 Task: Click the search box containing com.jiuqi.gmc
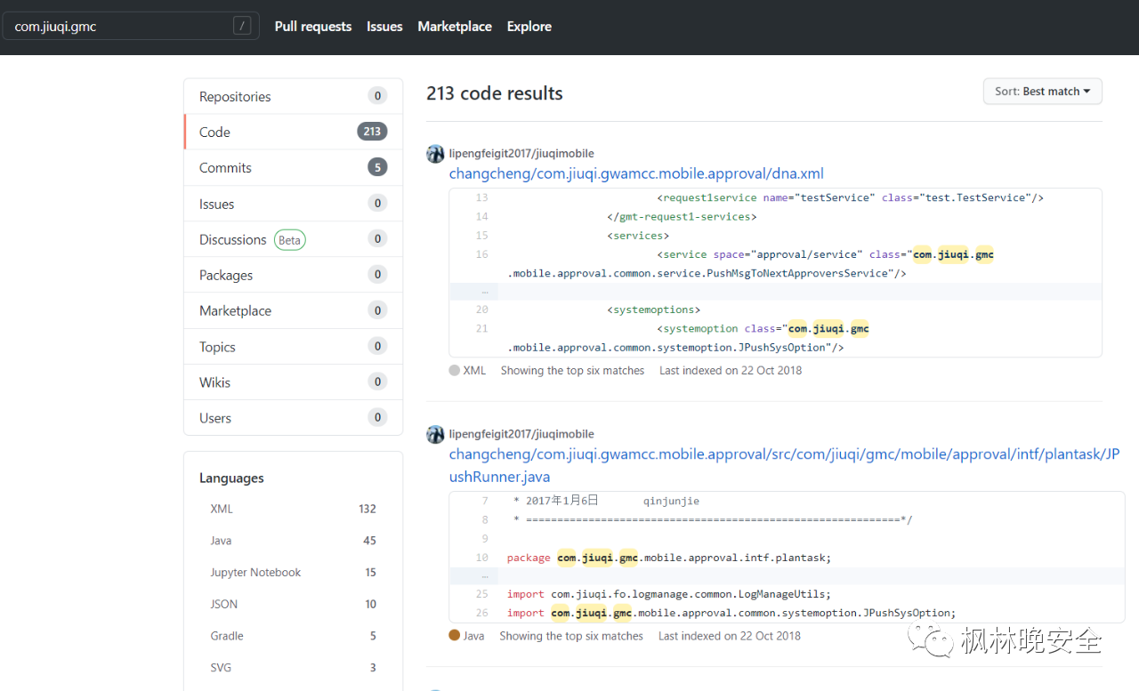click(131, 26)
